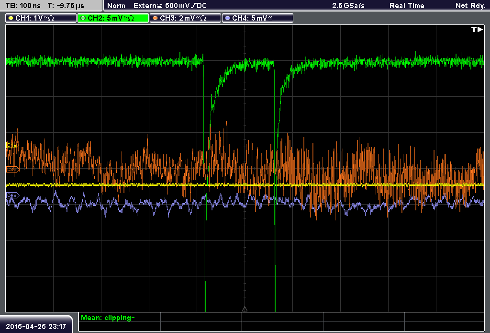Click the orange CH3 color dot
The height and width of the screenshot is (333, 490).
(x=156, y=18)
